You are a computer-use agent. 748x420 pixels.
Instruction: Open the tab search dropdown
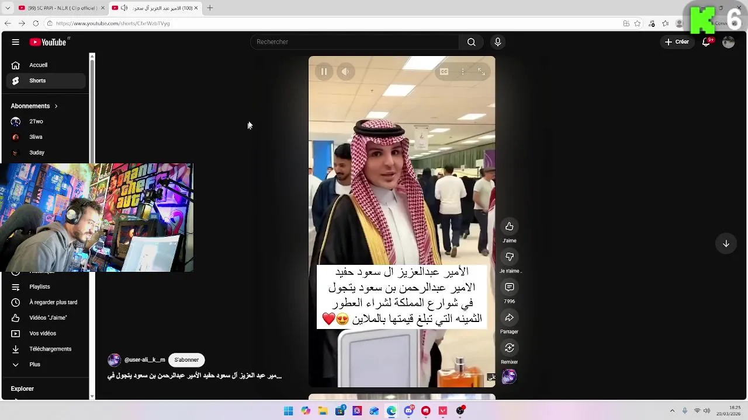8,8
